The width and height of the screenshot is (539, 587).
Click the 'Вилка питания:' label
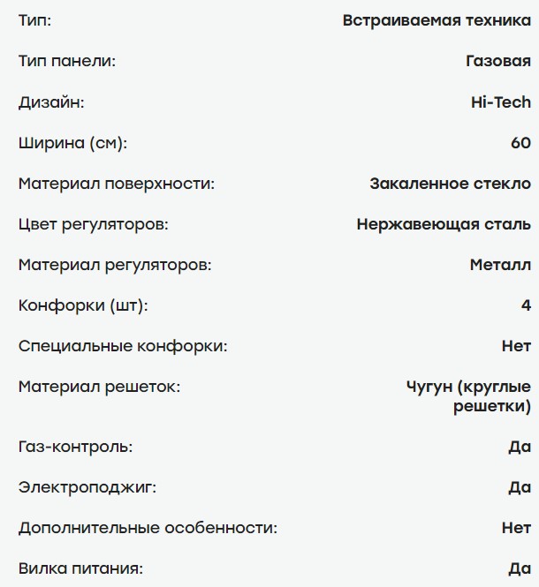click(x=80, y=568)
